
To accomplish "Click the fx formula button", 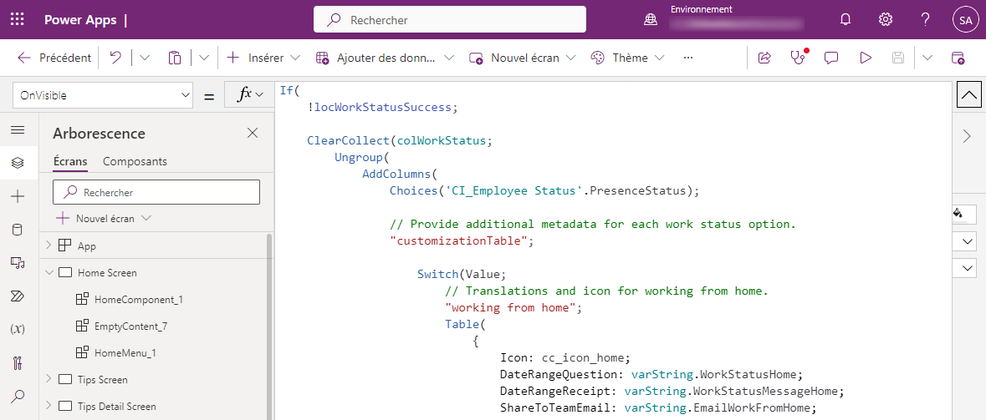I will tap(249, 95).
